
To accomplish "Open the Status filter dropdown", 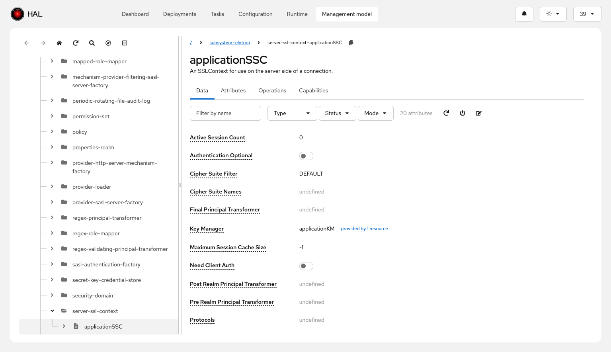I will (337, 113).
